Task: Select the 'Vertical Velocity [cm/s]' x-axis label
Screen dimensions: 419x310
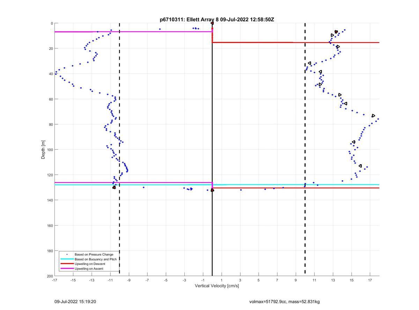Action: pyautogui.click(x=217, y=286)
